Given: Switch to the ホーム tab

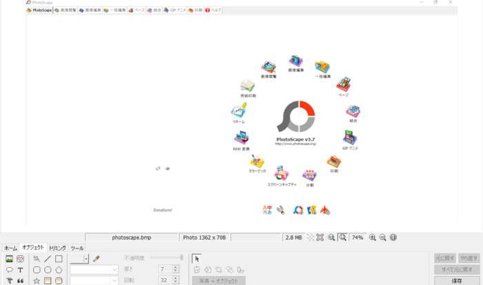Looking at the screenshot, I should coord(11,248).
